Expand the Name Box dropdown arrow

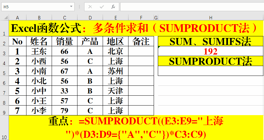coord(71,7)
